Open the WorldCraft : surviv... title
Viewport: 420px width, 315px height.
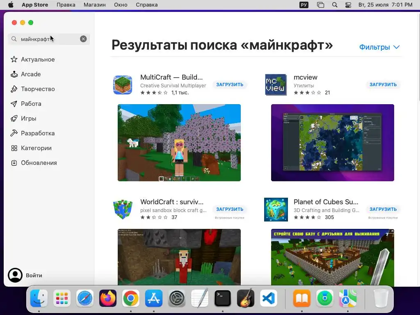[172, 202]
